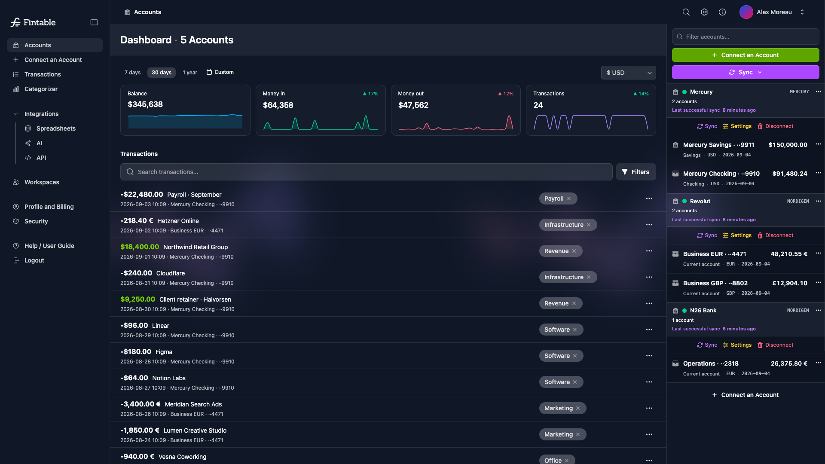825x464 pixels.
Task: Switch range to 1 year
Action: tap(189, 72)
